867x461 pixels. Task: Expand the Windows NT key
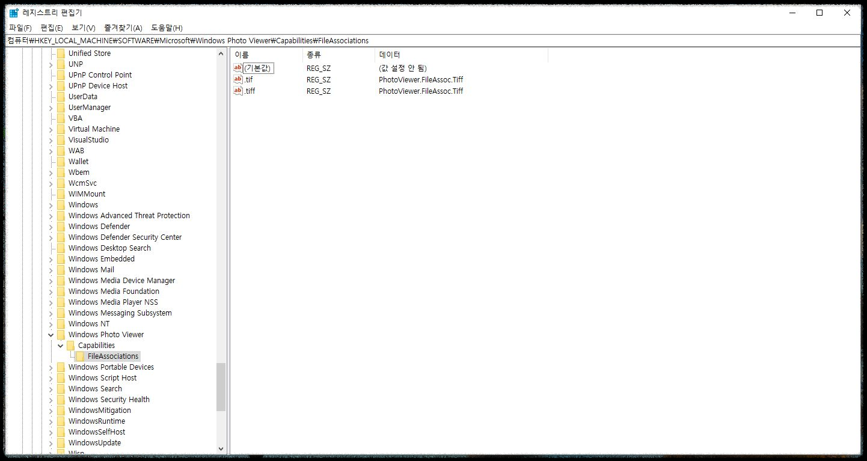pos(51,324)
